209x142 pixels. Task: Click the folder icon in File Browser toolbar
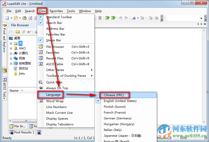pyautogui.click(x=17, y=32)
